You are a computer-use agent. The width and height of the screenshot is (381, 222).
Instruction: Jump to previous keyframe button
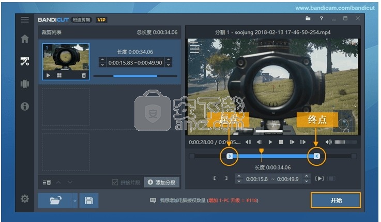[248, 142]
